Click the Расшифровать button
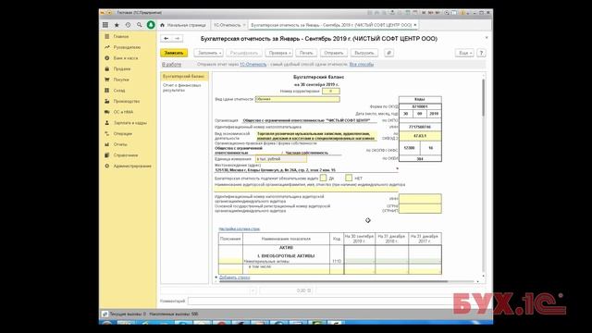Screen dimensions: 592x333 click(244, 53)
